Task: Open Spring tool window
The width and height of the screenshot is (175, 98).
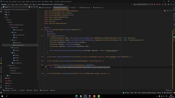Action: point(53,90)
